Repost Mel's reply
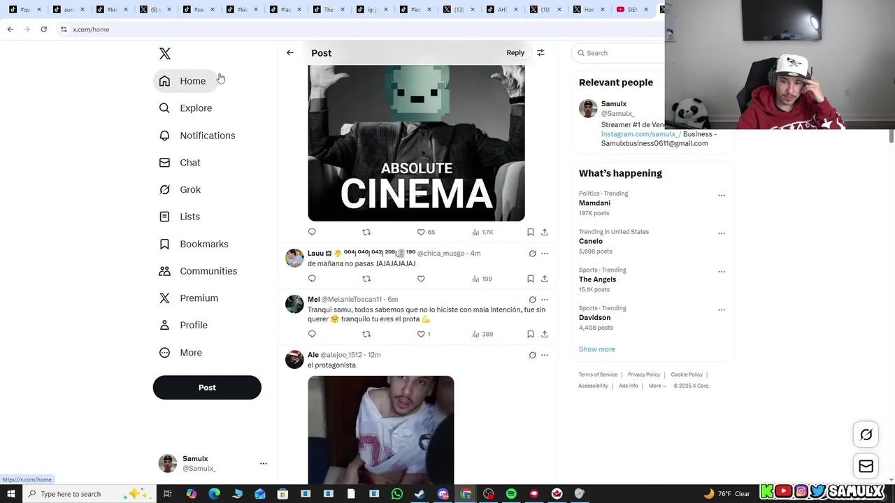Screen dimensions: 895x503 point(366,334)
